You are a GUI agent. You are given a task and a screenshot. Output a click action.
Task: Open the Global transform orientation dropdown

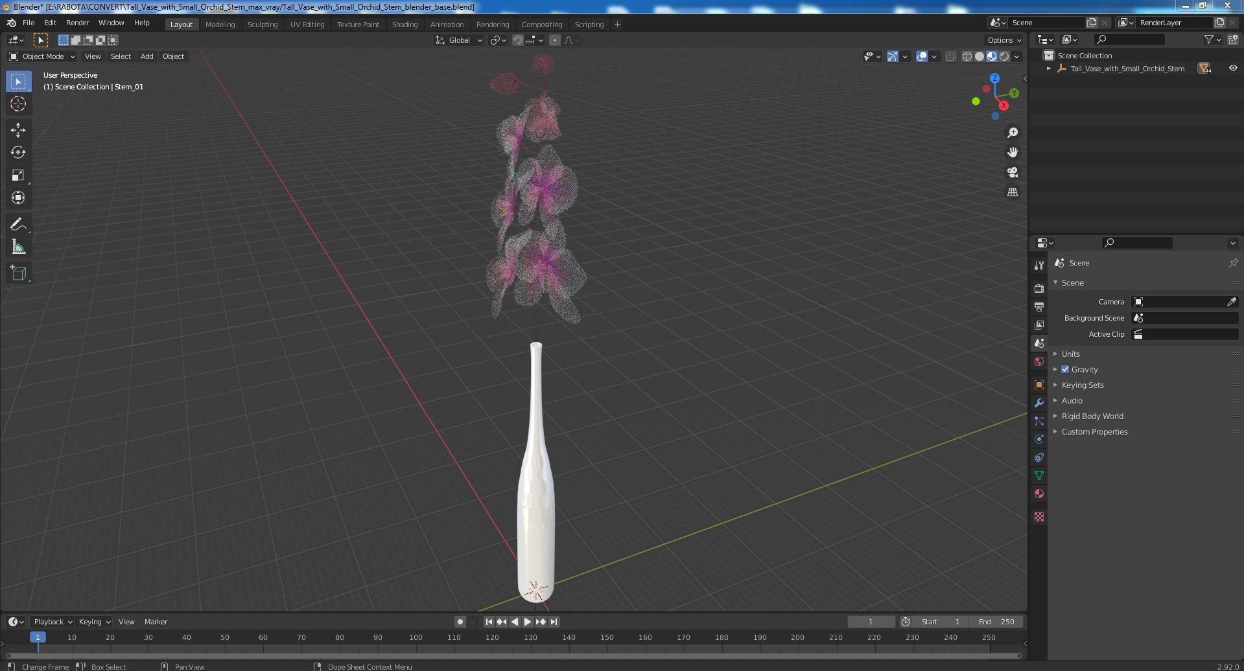(459, 40)
